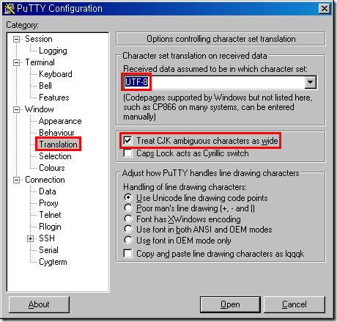This screenshot has width=337, height=322.
Task: Select SSH category
Action: coord(47,238)
